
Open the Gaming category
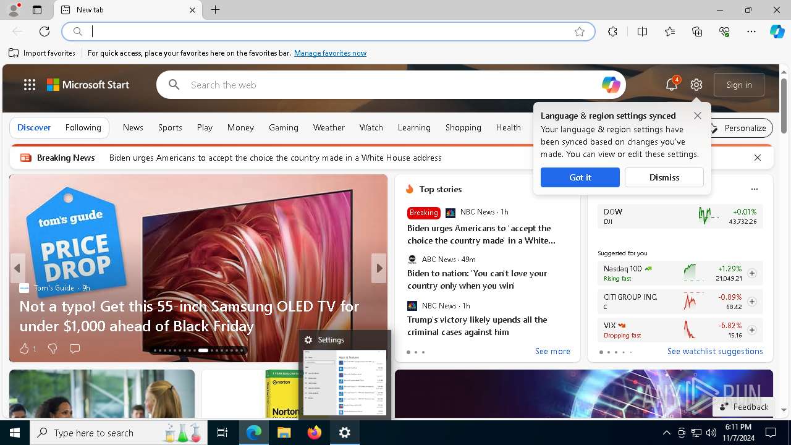[284, 127]
